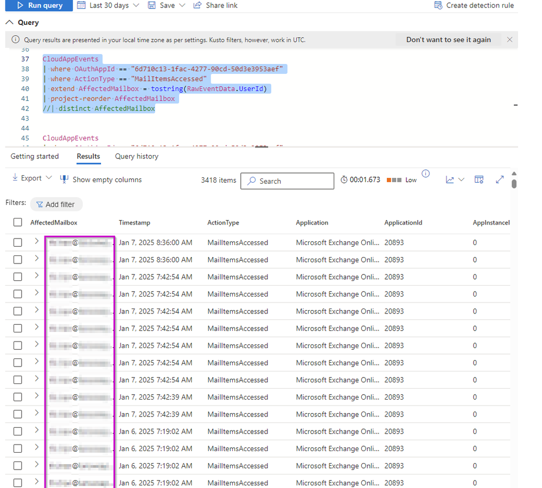
Task: Expand the Save options chevron
Action: pyautogui.click(x=182, y=5)
